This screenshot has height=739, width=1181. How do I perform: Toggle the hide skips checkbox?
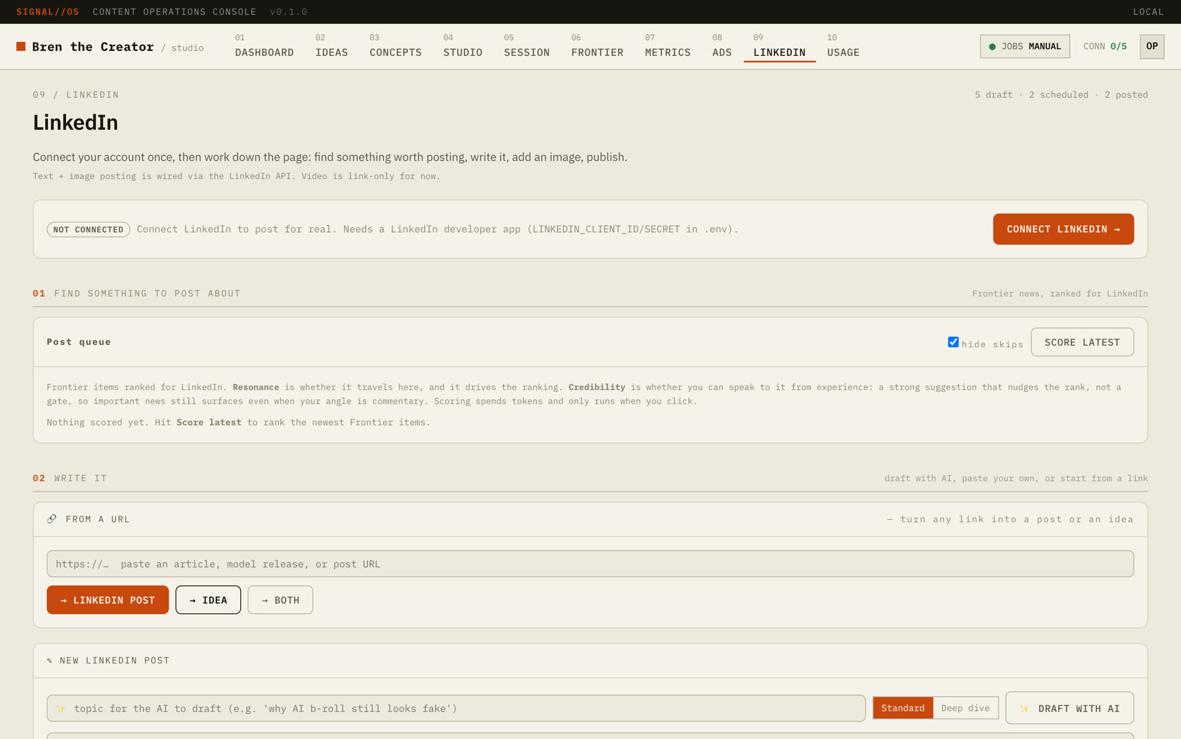953,342
